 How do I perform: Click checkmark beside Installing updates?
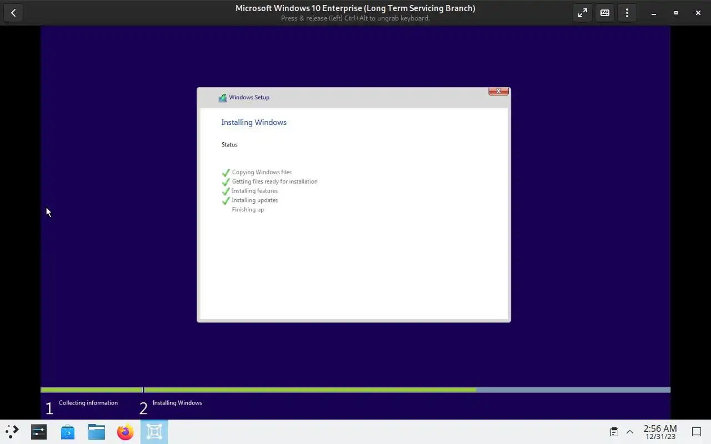click(226, 201)
